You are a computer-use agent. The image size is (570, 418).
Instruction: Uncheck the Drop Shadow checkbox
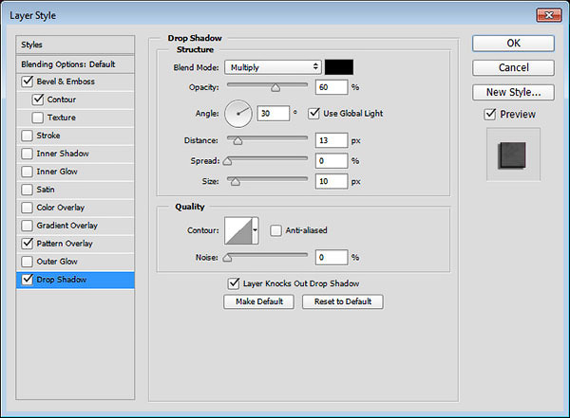pyautogui.click(x=28, y=280)
